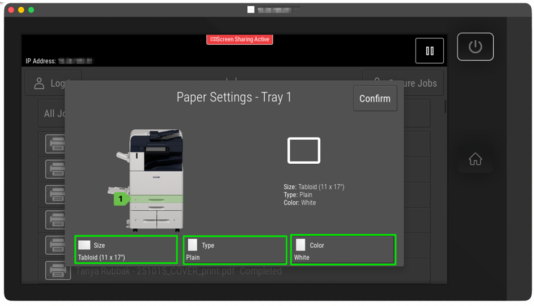Click the power button icon
The width and height of the screenshot is (534, 306).
coord(475,46)
